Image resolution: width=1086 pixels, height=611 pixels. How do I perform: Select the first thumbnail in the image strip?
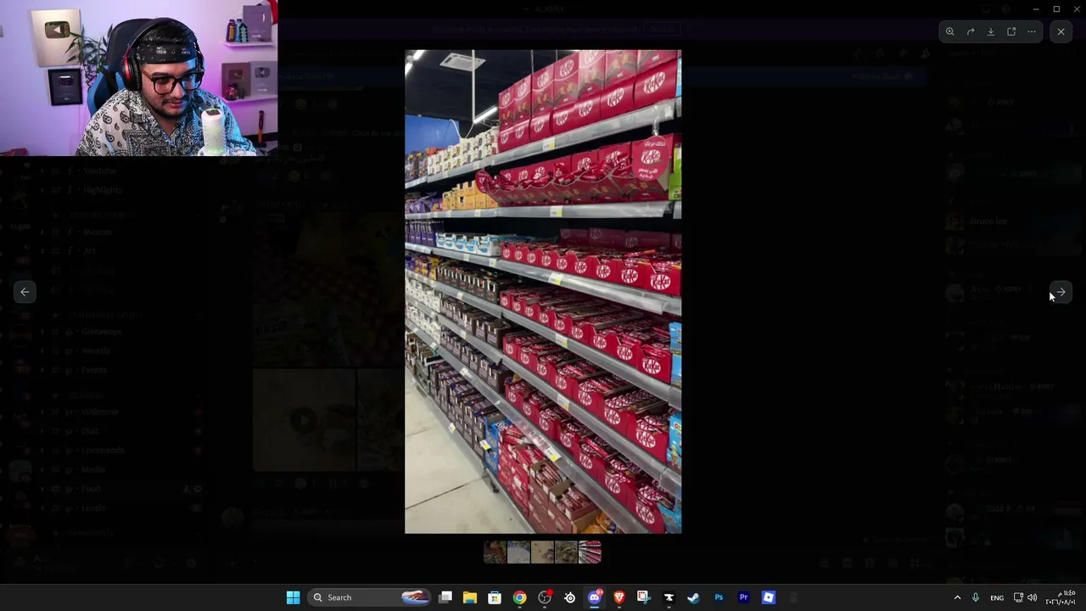click(x=495, y=552)
